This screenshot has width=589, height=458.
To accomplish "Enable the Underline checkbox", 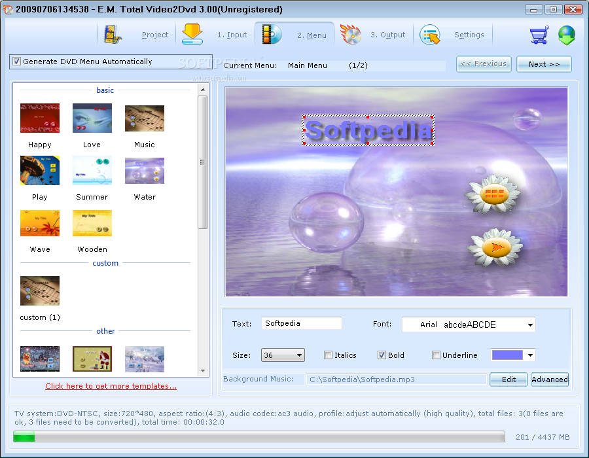I will 436,355.
